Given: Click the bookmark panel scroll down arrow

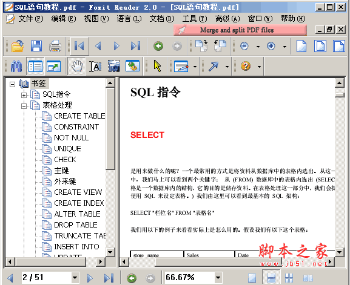Looking at the screenshot, I should (x=110, y=252).
